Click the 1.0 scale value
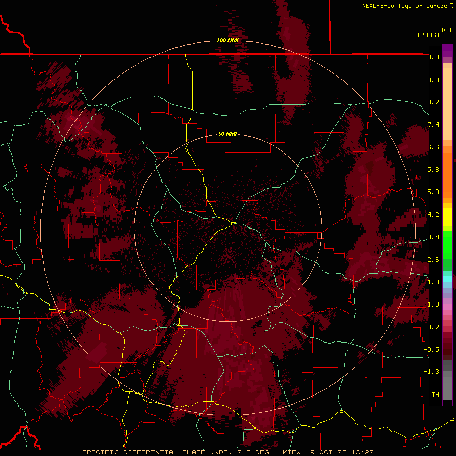The height and width of the screenshot is (456, 456). 433,305
